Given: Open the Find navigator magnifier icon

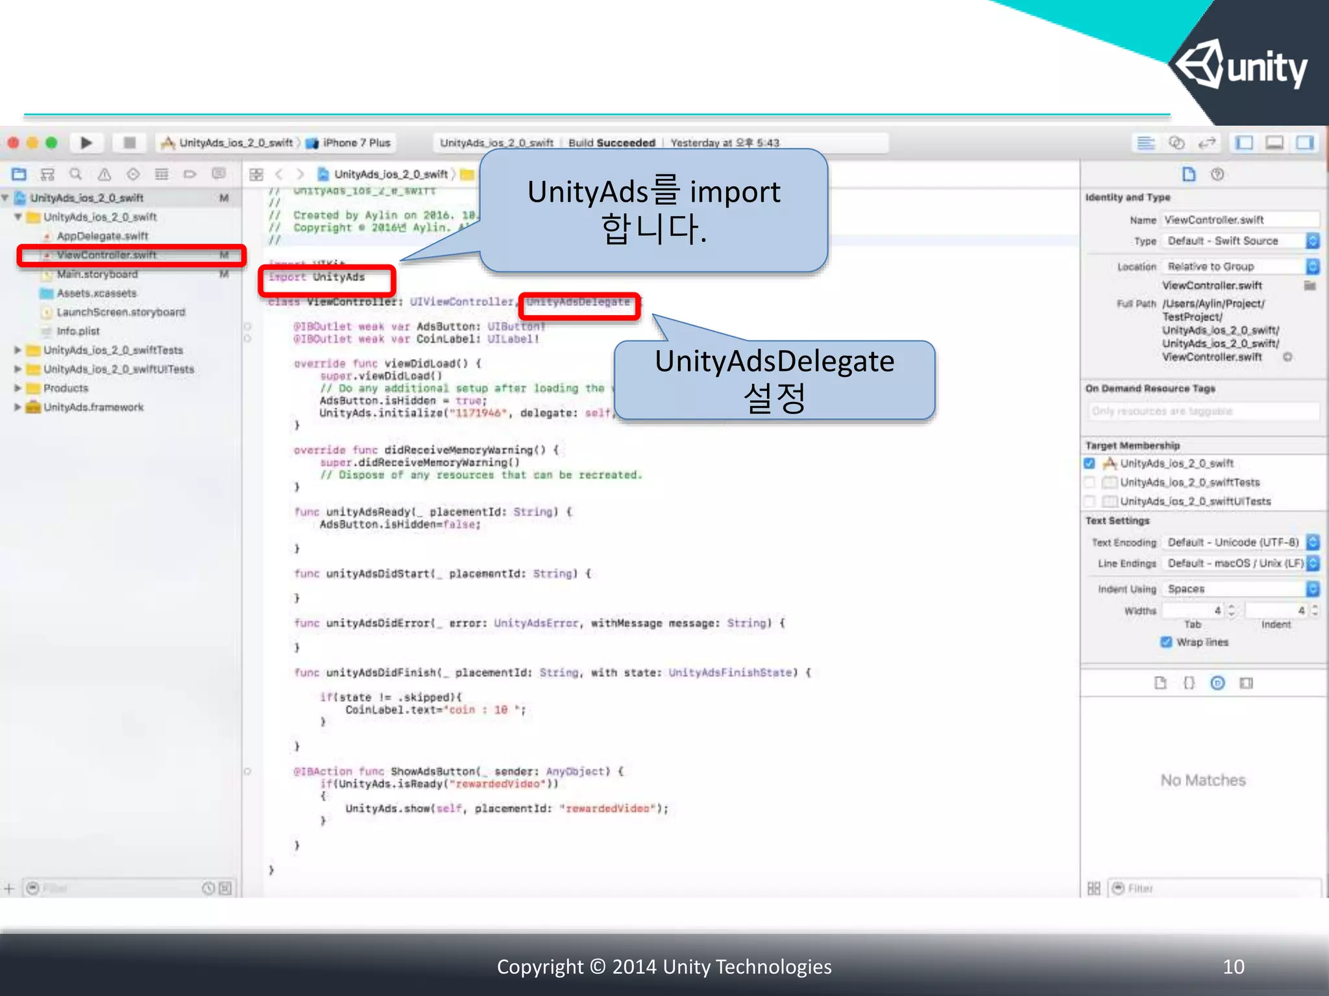Looking at the screenshot, I should (x=76, y=174).
